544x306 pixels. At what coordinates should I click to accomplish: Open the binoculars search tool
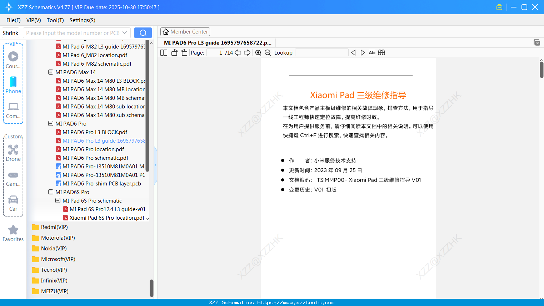pos(381,52)
